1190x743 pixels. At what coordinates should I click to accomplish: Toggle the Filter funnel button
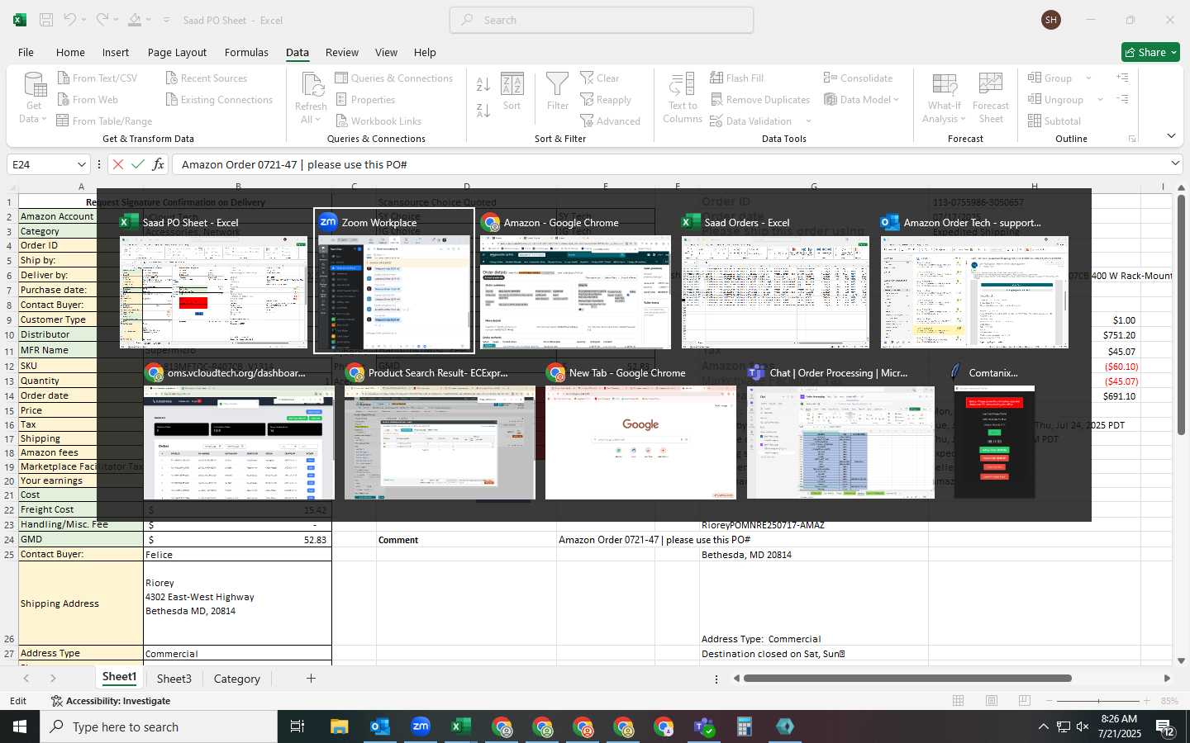click(x=558, y=92)
